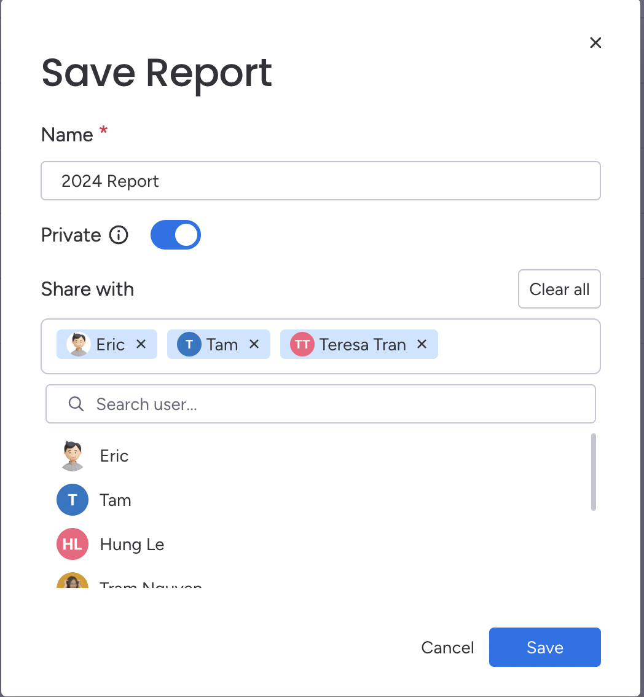Click the search magnifier icon

[76, 404]
